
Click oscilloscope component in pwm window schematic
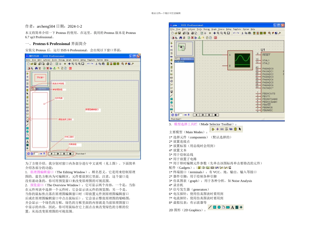click(240, 60)
